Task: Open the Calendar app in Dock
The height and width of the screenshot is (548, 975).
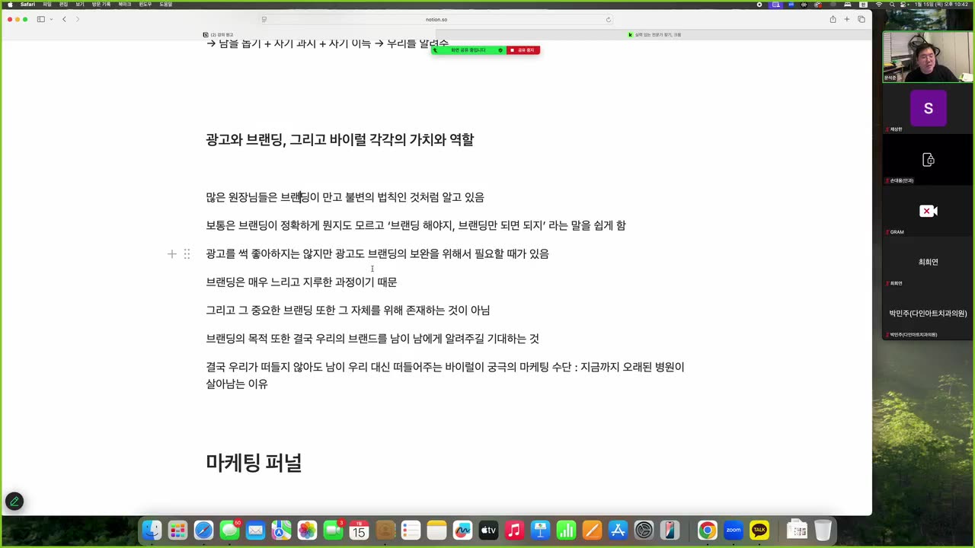Action: coord(359,530)
